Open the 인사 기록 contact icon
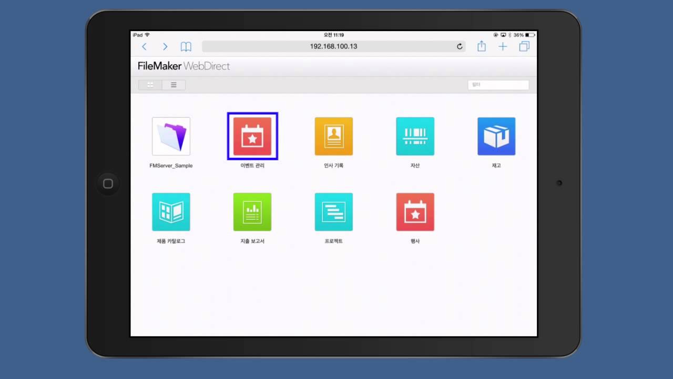Image resolution: width=673 pixels, height=379 pixels. click(x=334, y=136)
